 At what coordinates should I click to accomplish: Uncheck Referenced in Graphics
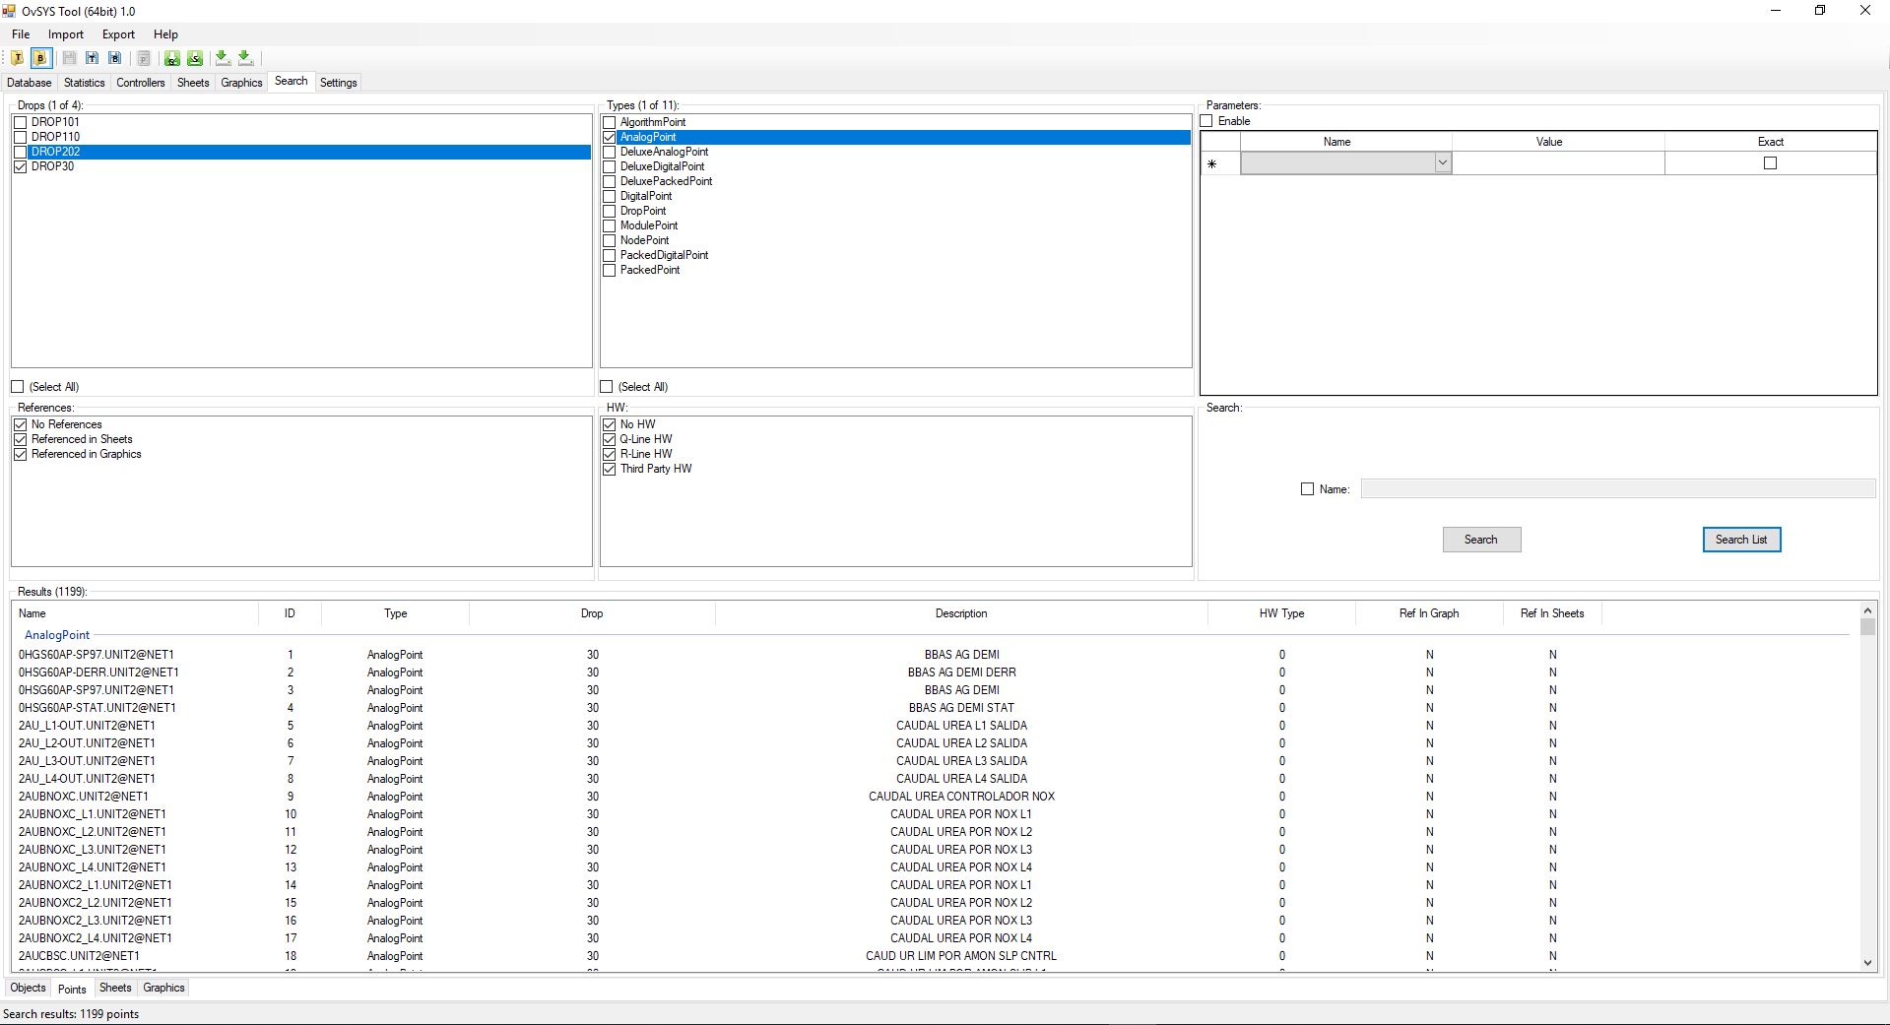coord(21,454)
